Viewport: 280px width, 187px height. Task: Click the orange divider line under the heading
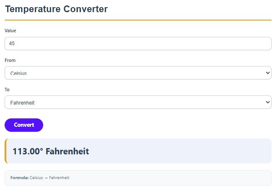tap(138, 20)
